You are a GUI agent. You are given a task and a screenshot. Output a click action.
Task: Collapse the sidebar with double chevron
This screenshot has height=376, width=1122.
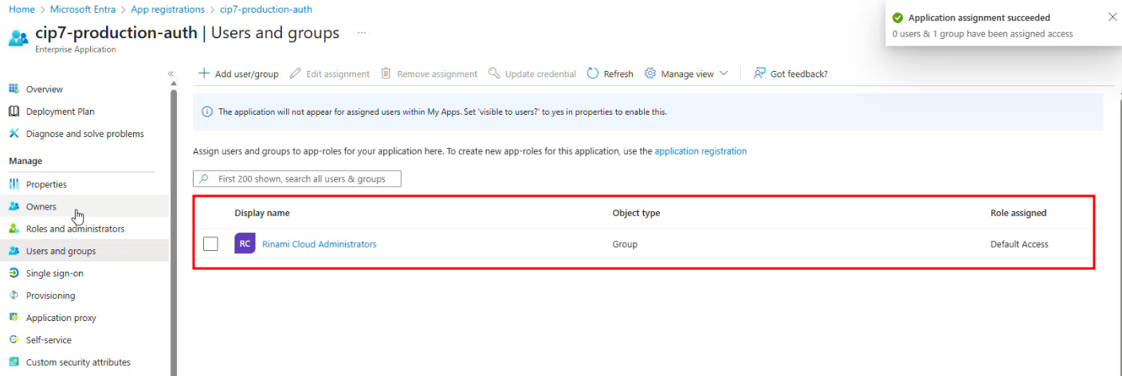click(x=171, y=73)
